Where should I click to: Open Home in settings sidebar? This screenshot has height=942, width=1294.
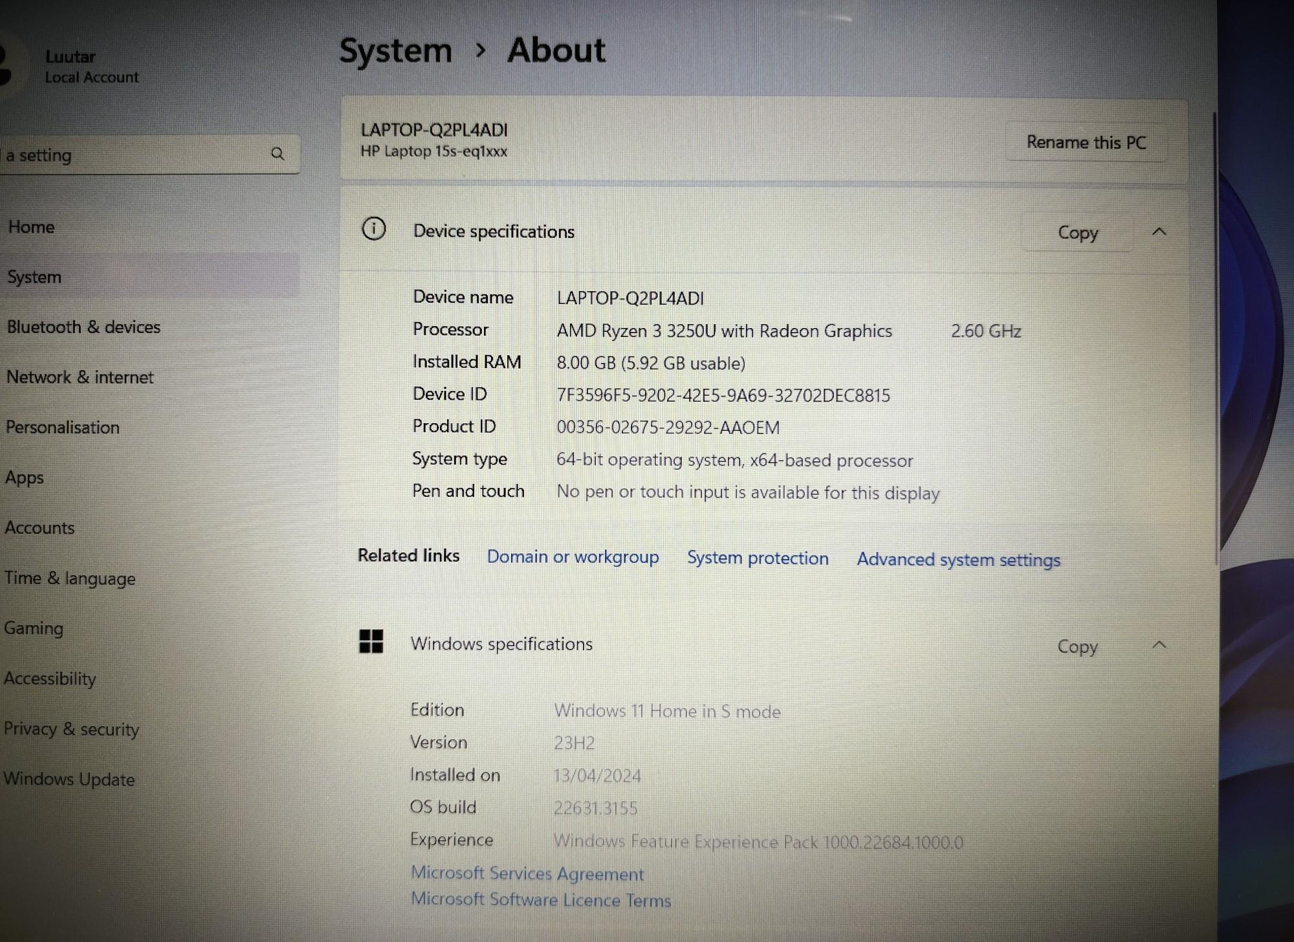[x=31, y=227]
